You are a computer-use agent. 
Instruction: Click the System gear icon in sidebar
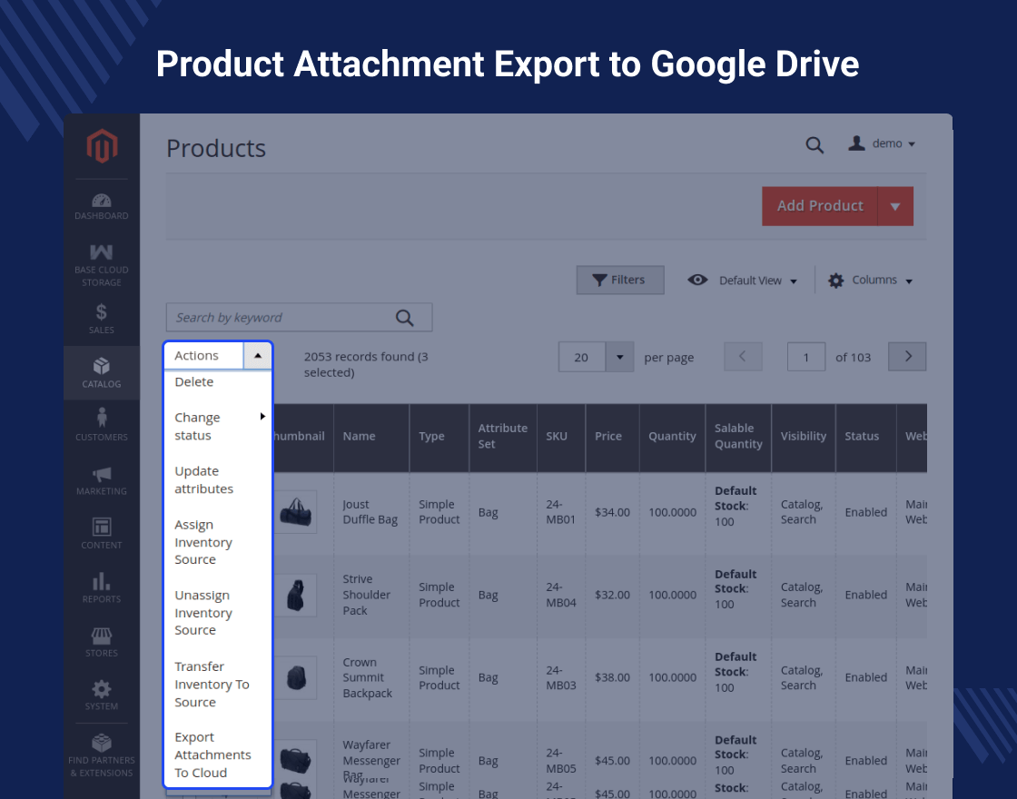(x=102, y=695)
